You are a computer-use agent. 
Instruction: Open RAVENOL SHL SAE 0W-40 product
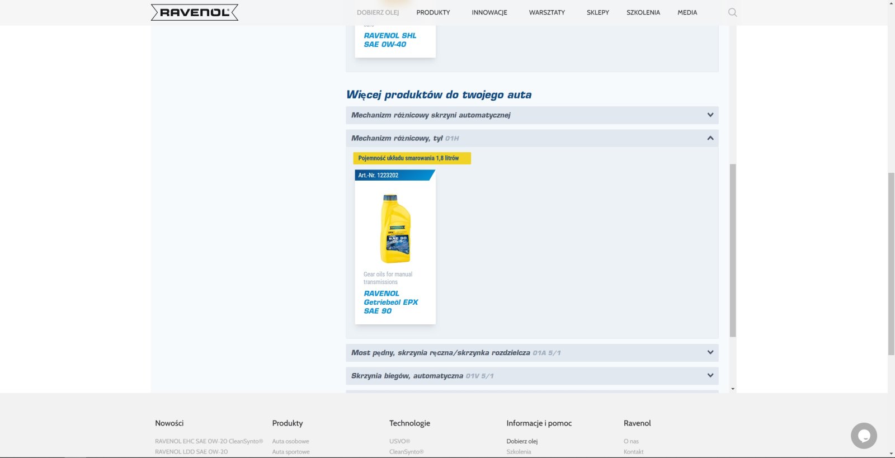click(x=390, y=40)
